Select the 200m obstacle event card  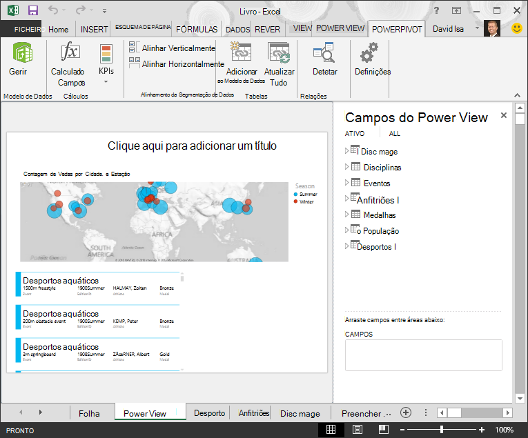tap(97, 317)
